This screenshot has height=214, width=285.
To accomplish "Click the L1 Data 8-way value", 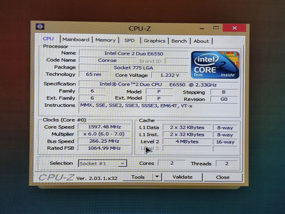I will coord(225,128).
